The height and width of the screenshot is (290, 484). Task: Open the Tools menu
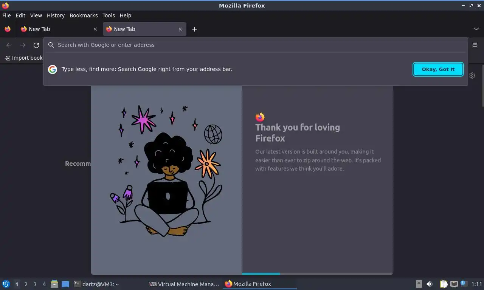click(x=109, y=15)
